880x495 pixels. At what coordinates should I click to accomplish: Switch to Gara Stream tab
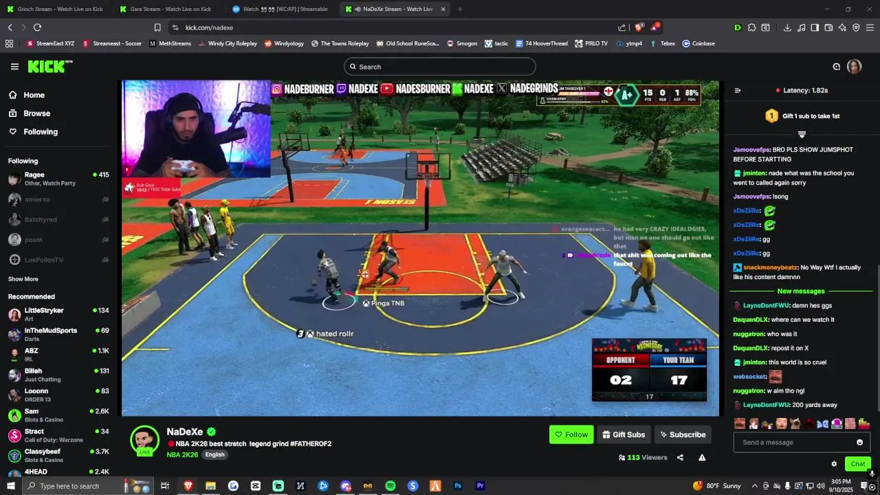tap(167, 9)
